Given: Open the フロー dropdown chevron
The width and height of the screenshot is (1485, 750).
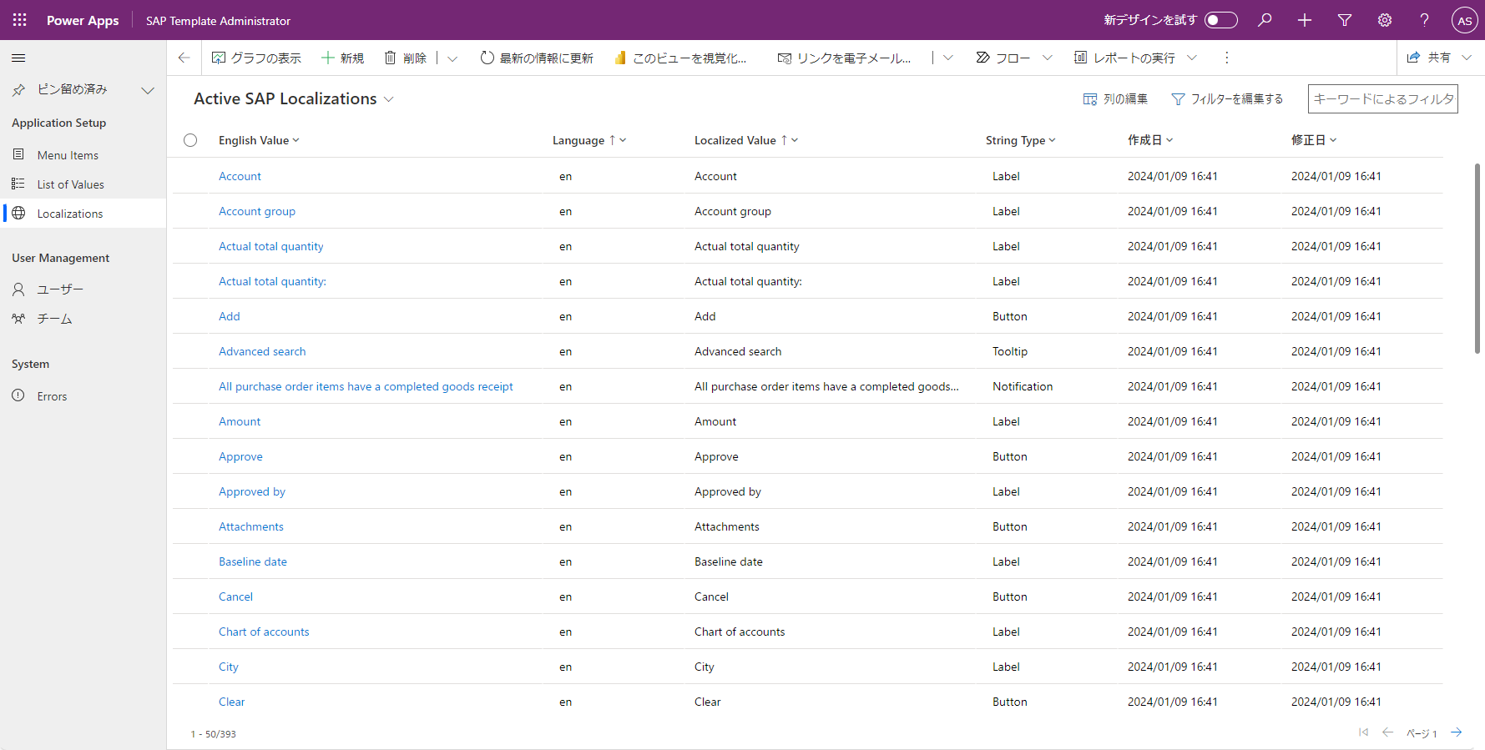Looking at the screenshot, I should coord(1048,58).
